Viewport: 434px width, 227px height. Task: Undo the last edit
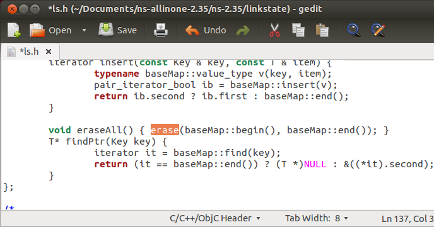(x=206, y=30)
